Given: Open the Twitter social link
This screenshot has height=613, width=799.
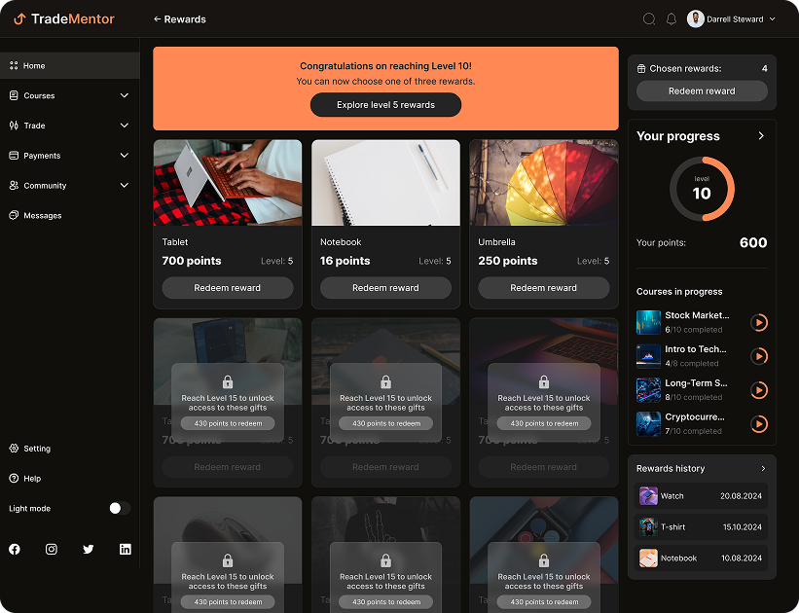Looking at the screenshot, I should click(x=89, y=550).
